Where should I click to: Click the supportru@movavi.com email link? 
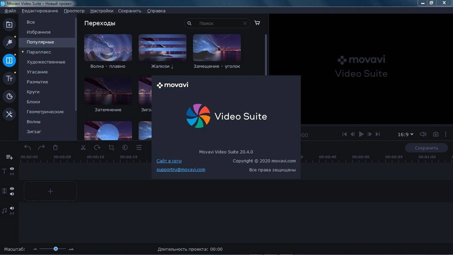(181, 169)
